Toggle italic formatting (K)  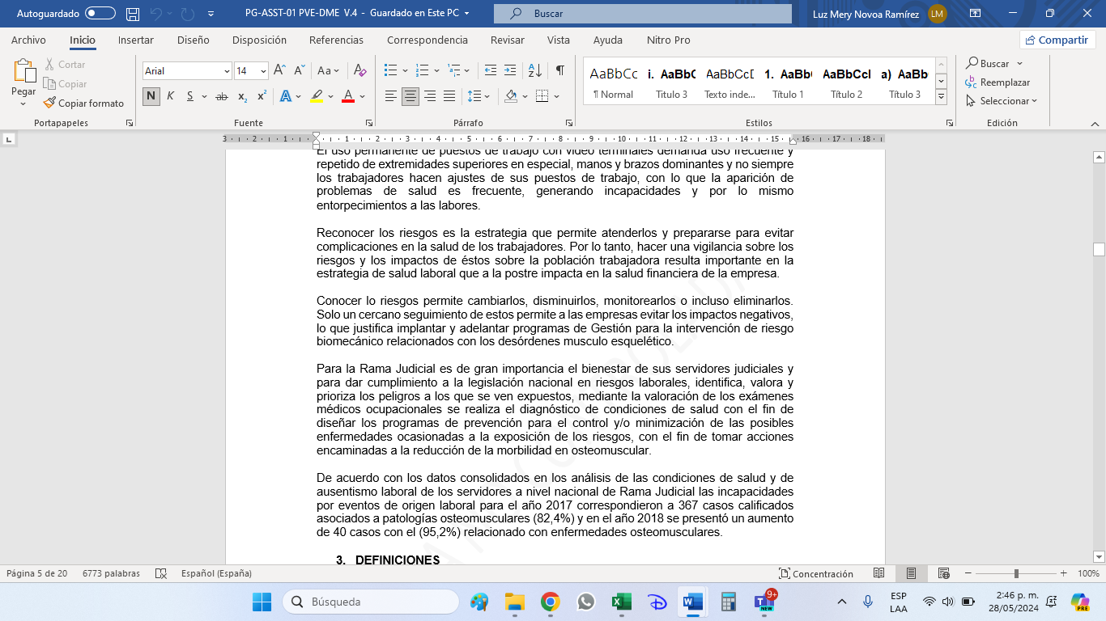(171, 96)
